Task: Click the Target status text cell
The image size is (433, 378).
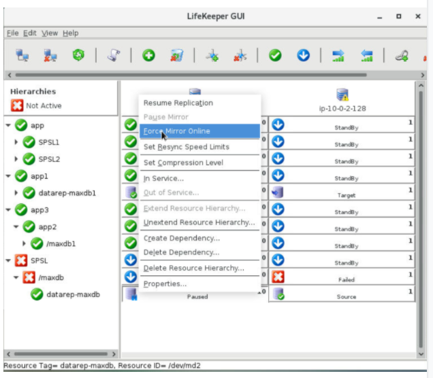Action: click(347, 195)
